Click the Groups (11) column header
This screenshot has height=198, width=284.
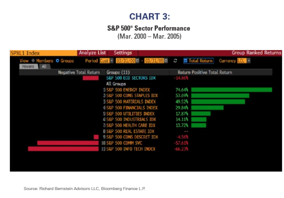point(118,72)
